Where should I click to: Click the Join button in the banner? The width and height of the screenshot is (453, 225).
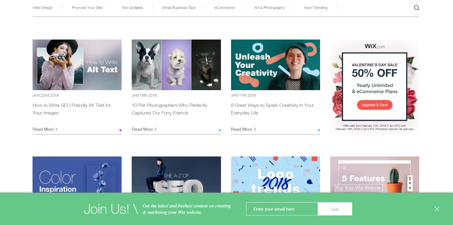tap(335, 209)
